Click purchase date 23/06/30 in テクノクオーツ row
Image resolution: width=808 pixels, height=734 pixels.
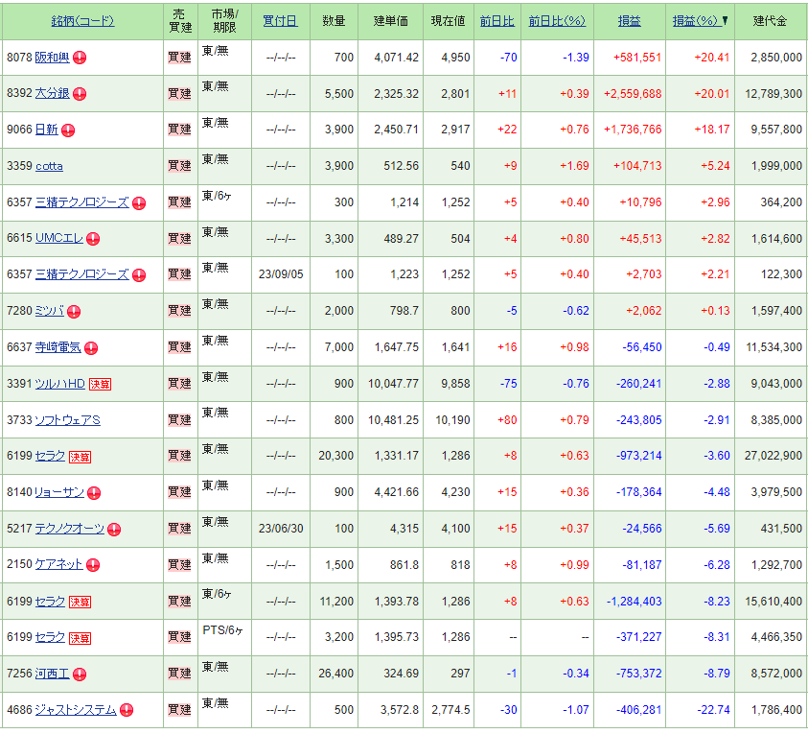281,529
